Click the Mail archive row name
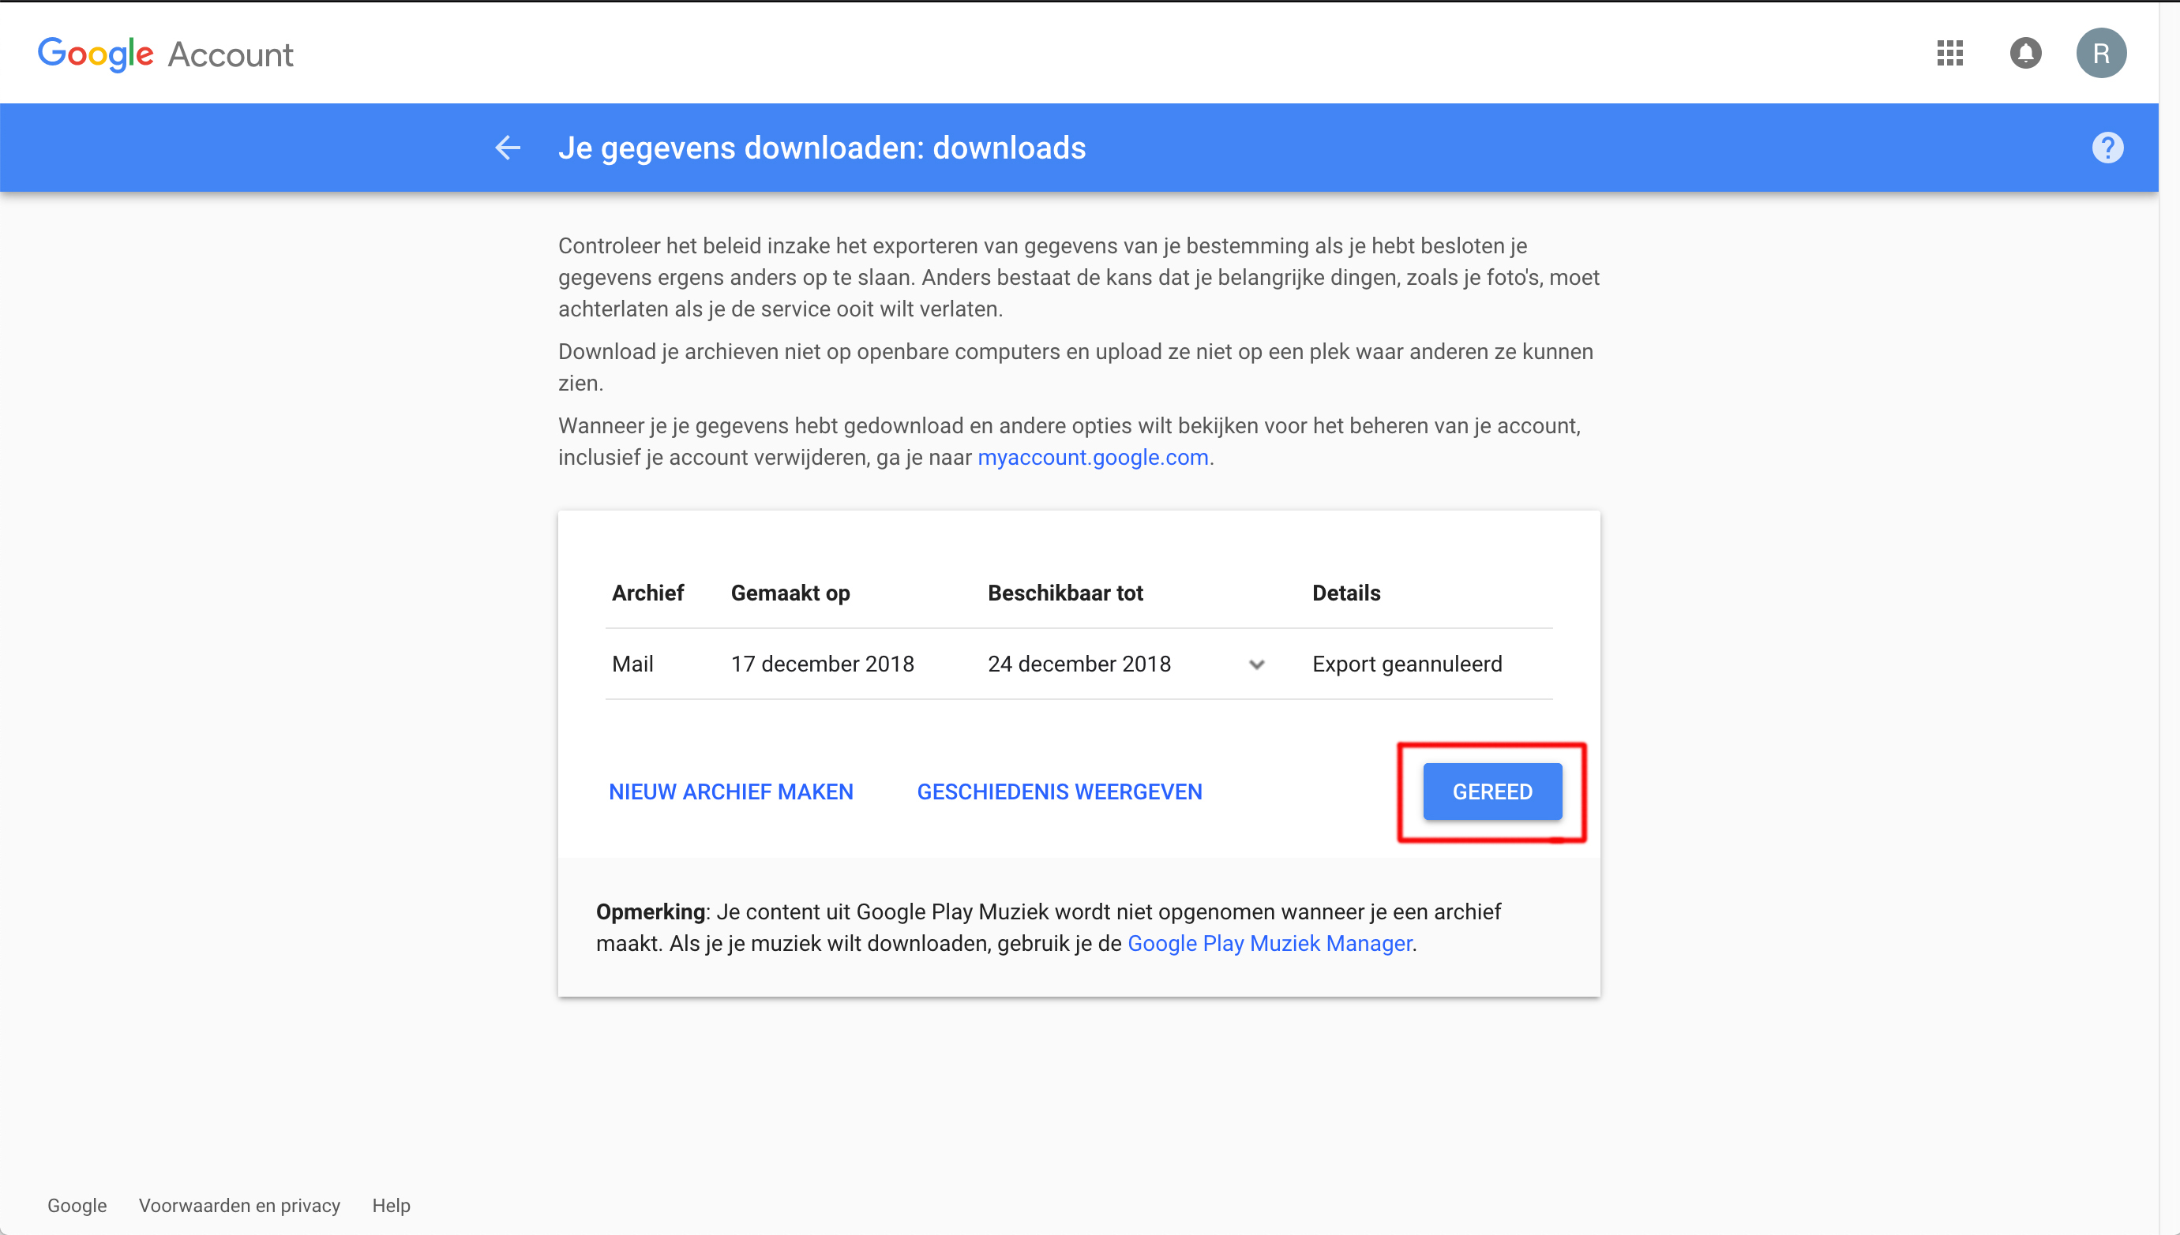This screenshot has height=1235, width=2180. (x=632, y=664)
